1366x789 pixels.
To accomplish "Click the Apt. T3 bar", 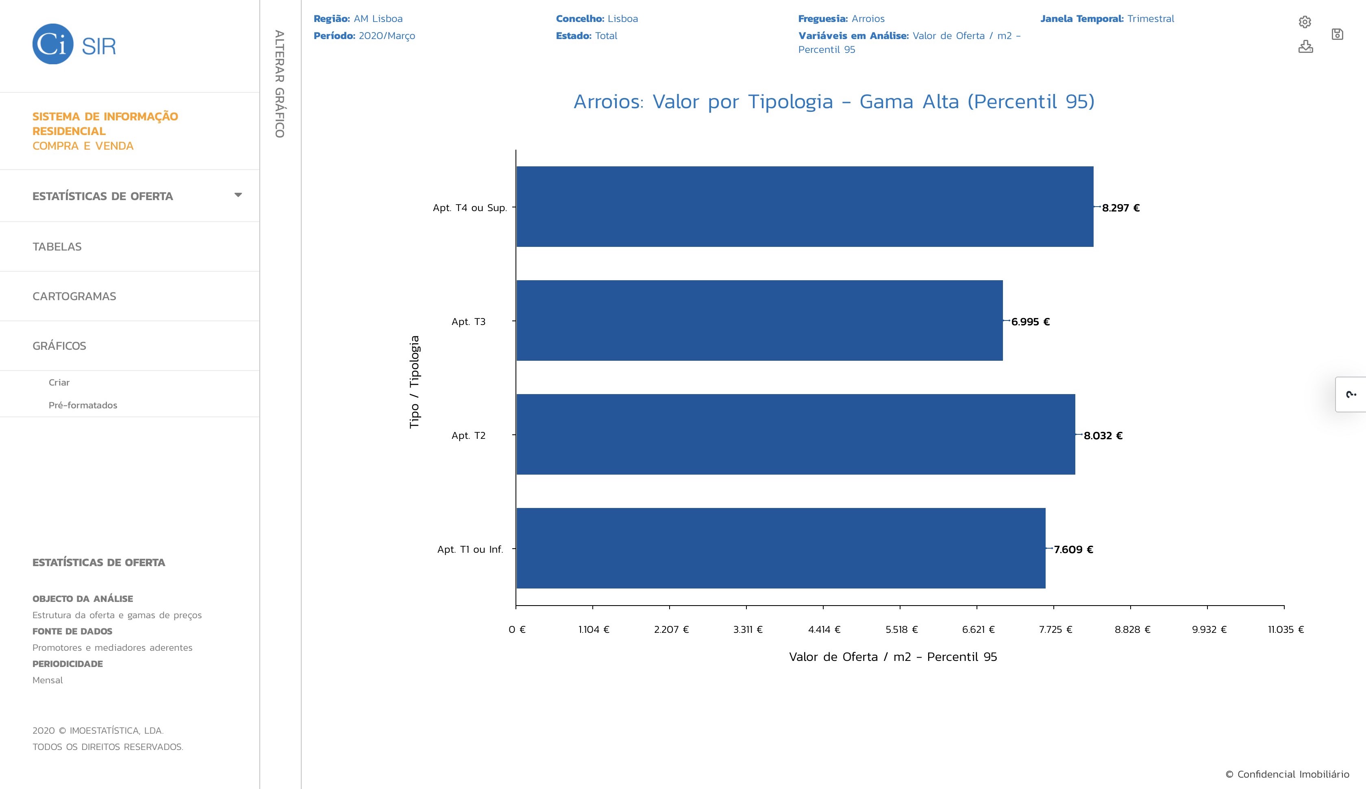I will (759, 321).
